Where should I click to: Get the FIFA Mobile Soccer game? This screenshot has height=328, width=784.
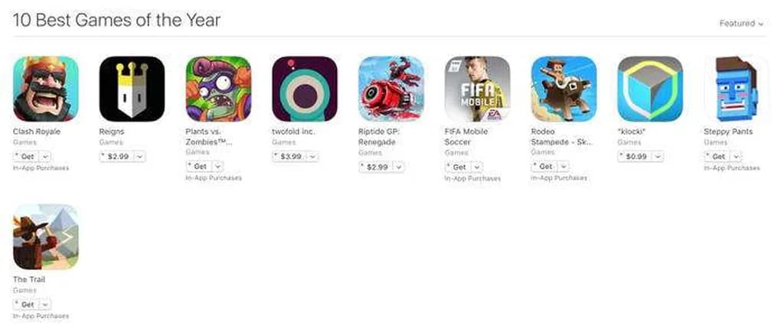click(x=459, y=167)
